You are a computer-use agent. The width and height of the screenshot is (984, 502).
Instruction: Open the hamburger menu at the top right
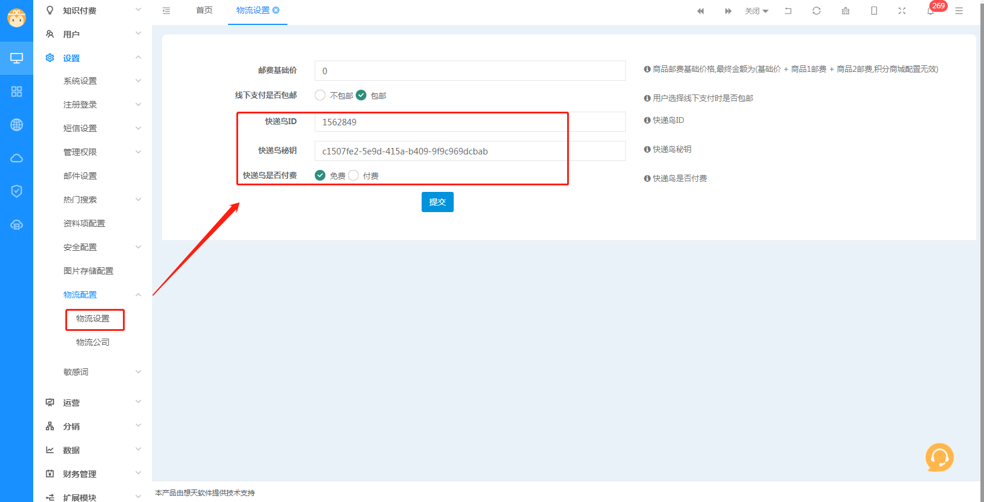pyautogui.click(x=959, y=11)
